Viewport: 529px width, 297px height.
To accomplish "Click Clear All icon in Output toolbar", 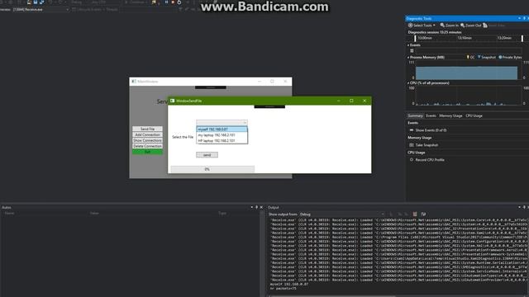I will pyautogui.click(x=415, y=214).
